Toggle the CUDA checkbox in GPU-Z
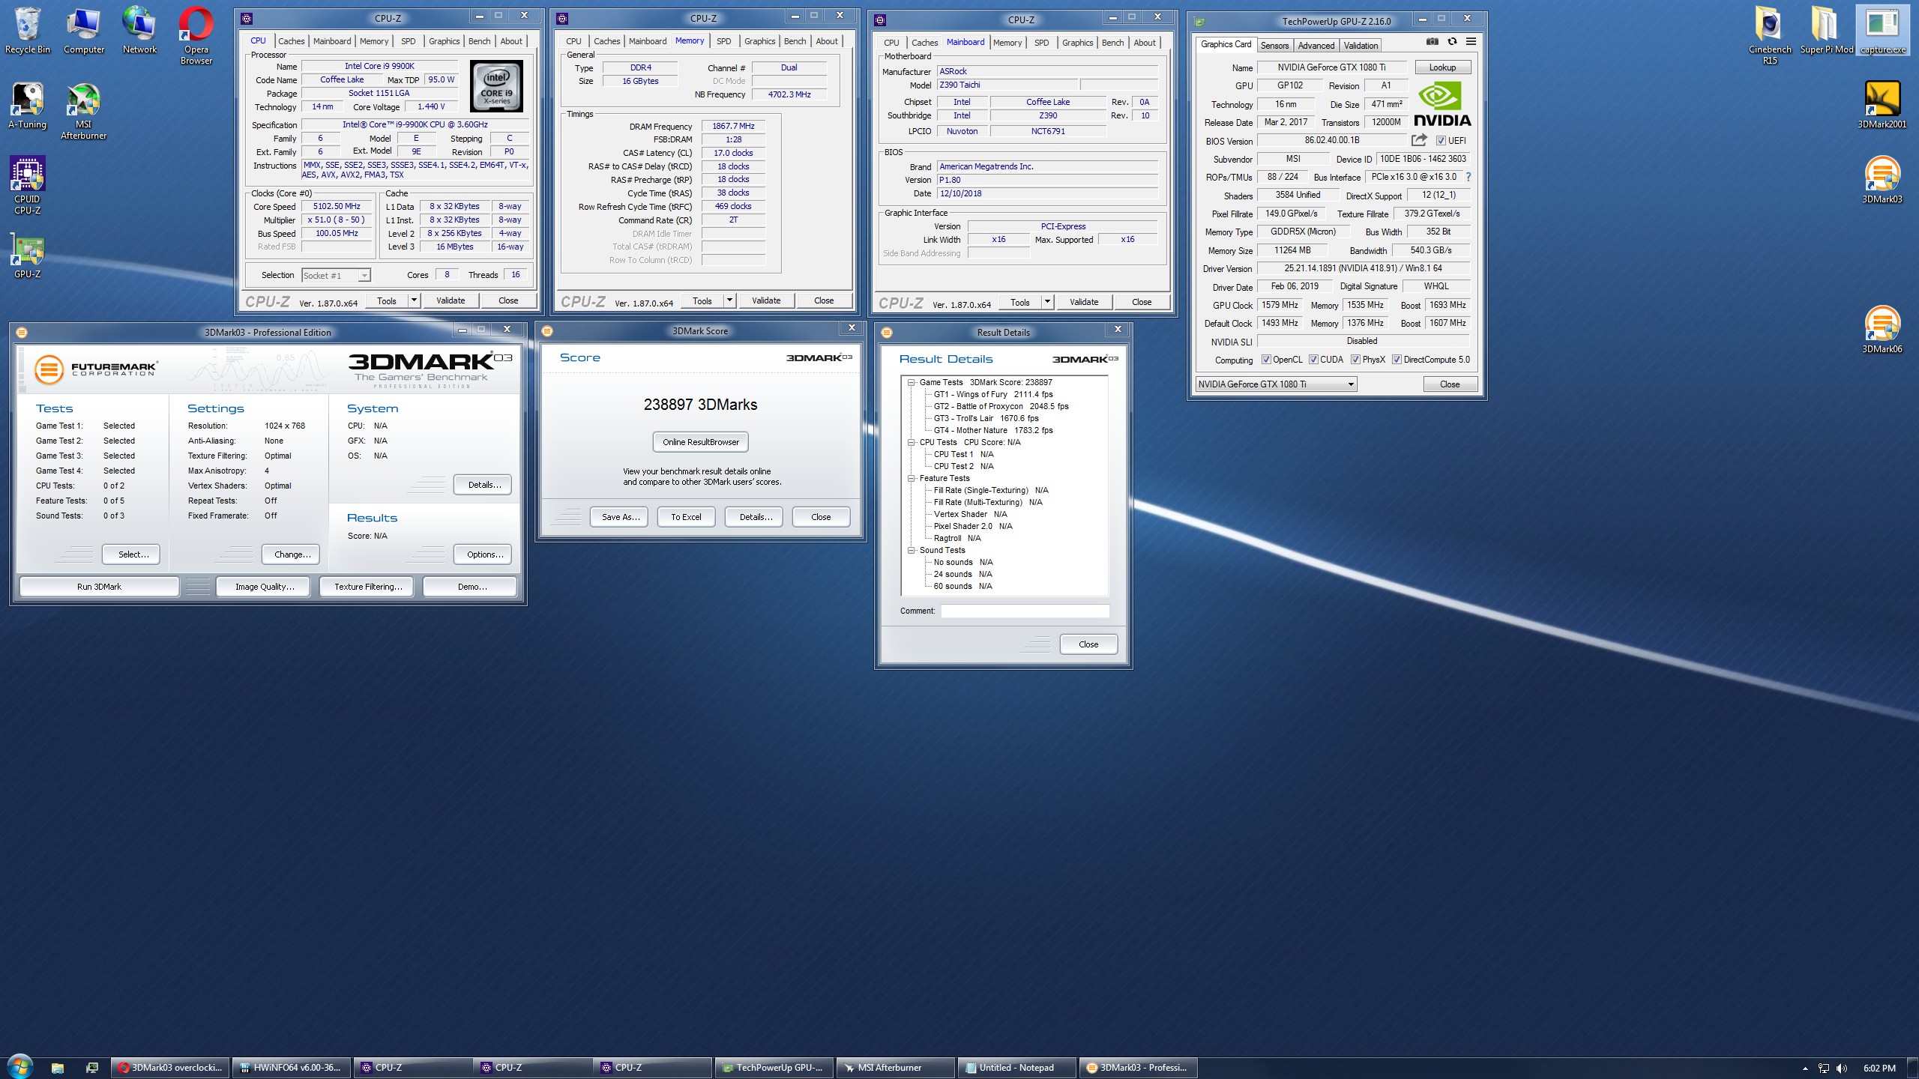1919x1079 pixels. tap(1313, 360)
